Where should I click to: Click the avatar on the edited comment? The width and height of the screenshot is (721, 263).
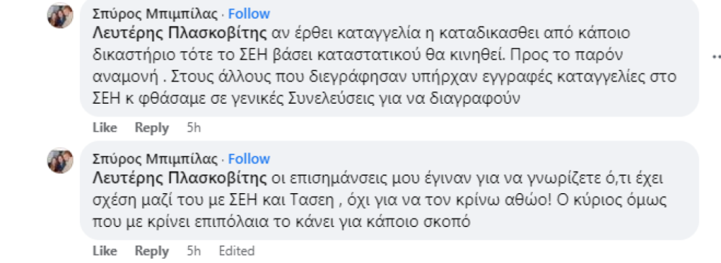coord(61,161)
